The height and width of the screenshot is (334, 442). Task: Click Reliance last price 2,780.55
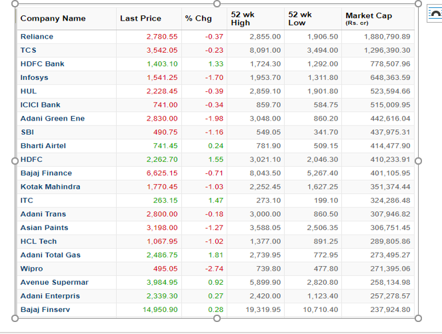click(162, 37)
